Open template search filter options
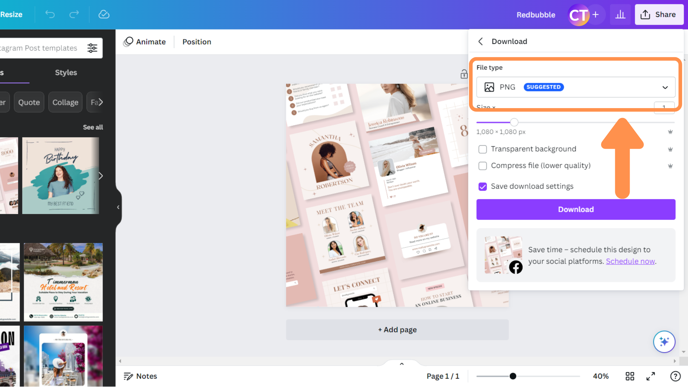This screenshot has height=387, width=688. (92, 48)
